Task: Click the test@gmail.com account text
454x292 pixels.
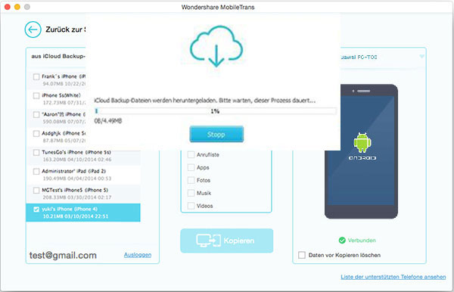Action: pos(63,255)
